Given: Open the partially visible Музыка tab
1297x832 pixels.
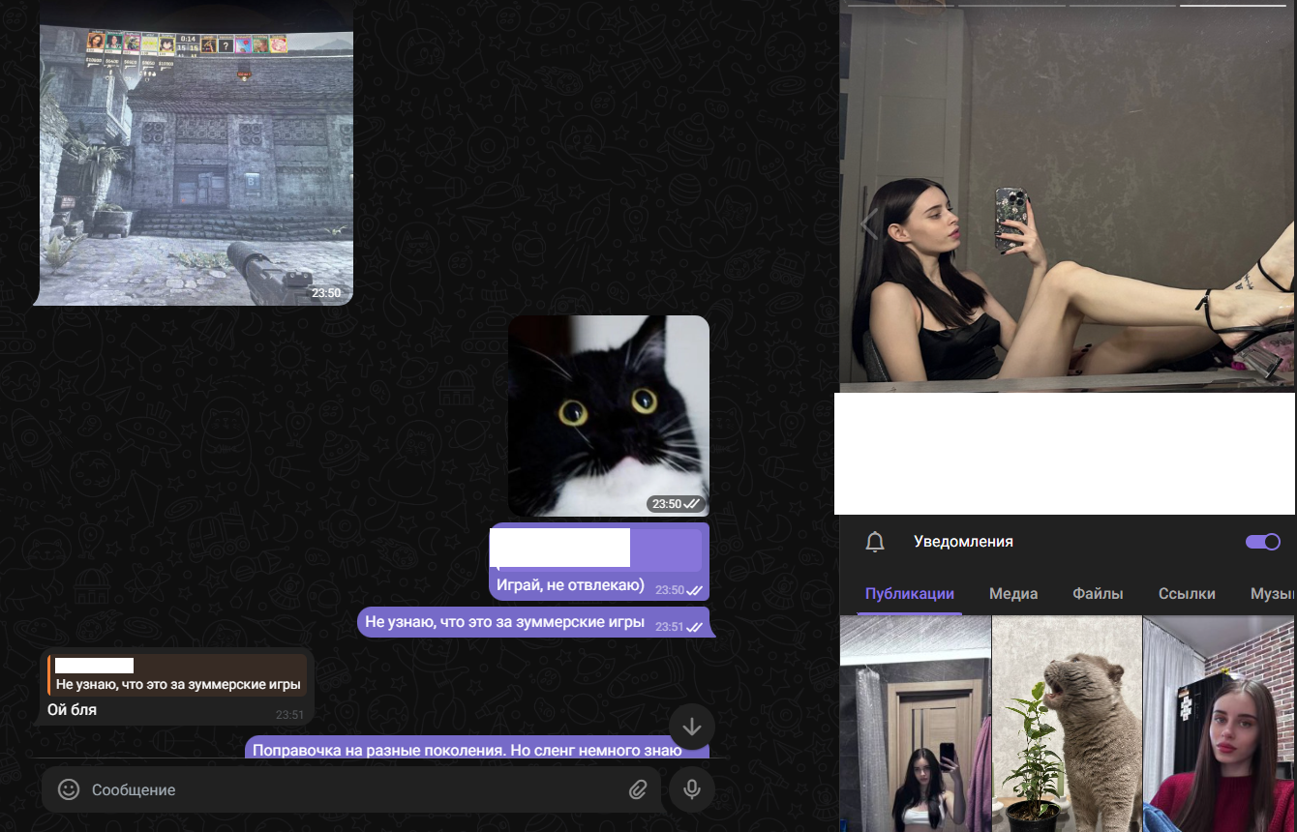Looking at the screenshot, I should coord(1272,594).
